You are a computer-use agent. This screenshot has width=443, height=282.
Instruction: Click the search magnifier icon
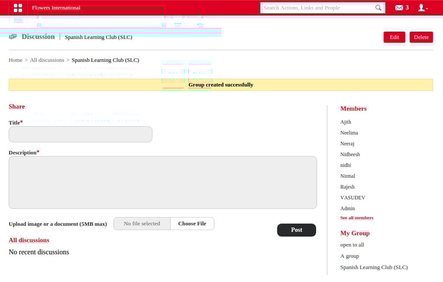click(378, 8)
